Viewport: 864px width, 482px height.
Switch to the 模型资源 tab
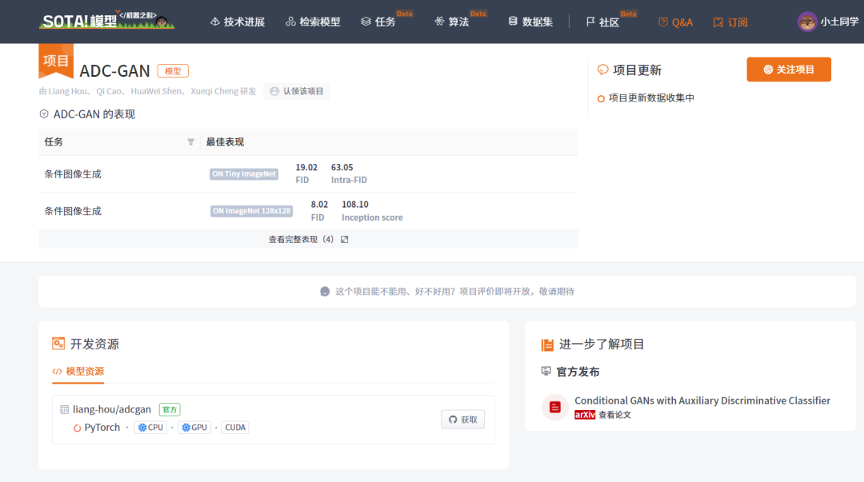point(78,371)
